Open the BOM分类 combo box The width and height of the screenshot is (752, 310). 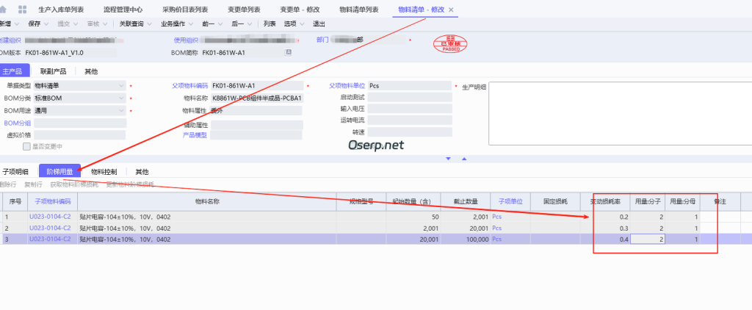pyautogui.click(x=79, y=98)
